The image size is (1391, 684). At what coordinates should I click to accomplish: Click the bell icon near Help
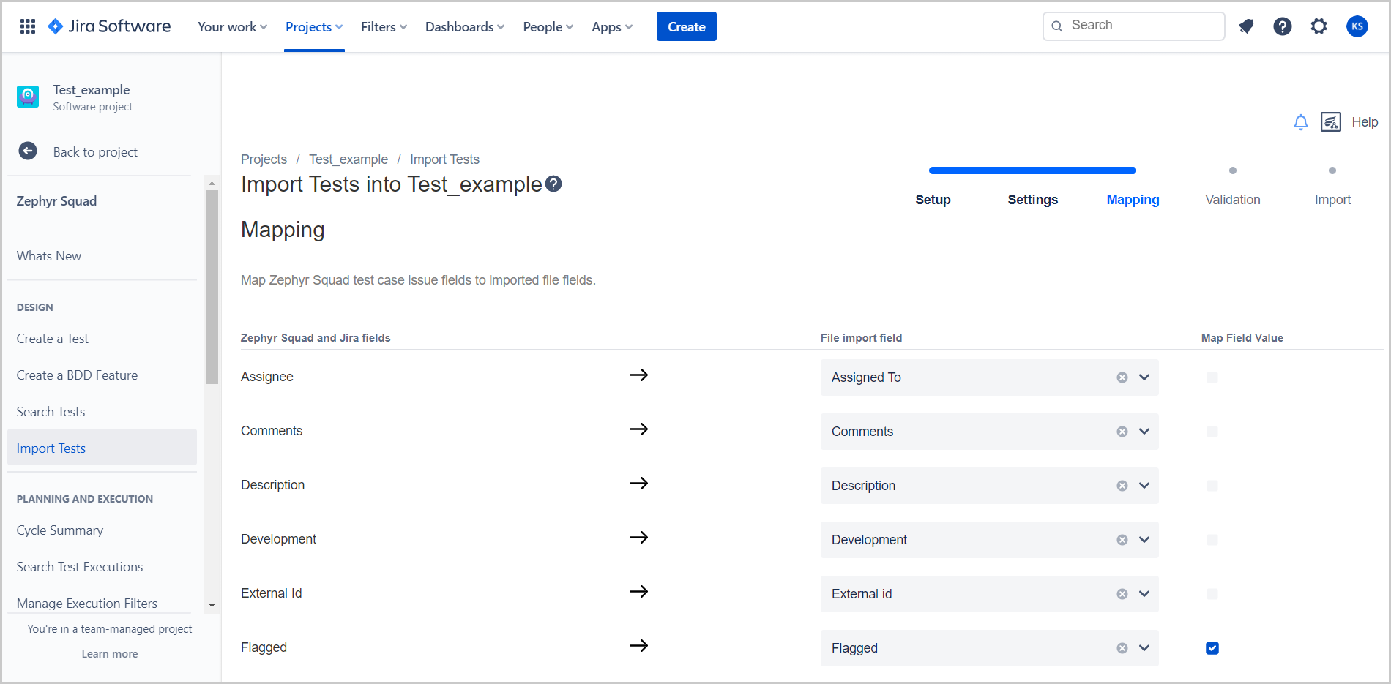click(1301, 122)
